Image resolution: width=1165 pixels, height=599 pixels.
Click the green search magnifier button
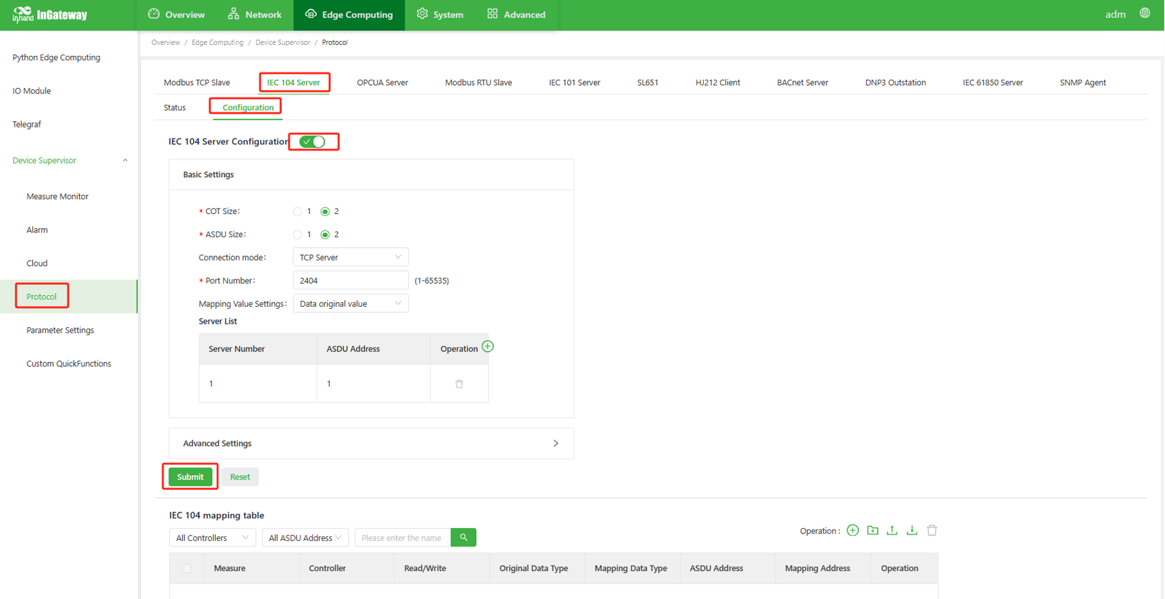tap(463, 538)
